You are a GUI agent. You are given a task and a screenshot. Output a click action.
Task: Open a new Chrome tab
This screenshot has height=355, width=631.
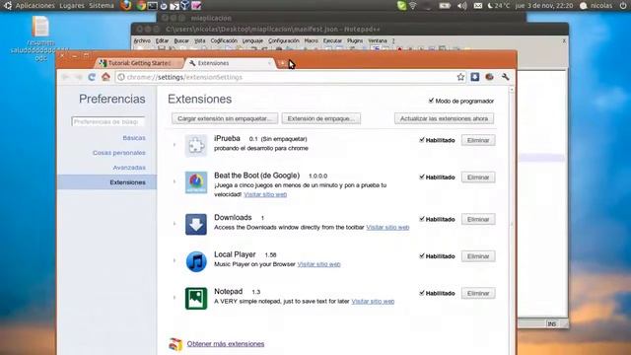tap(282, 63)
